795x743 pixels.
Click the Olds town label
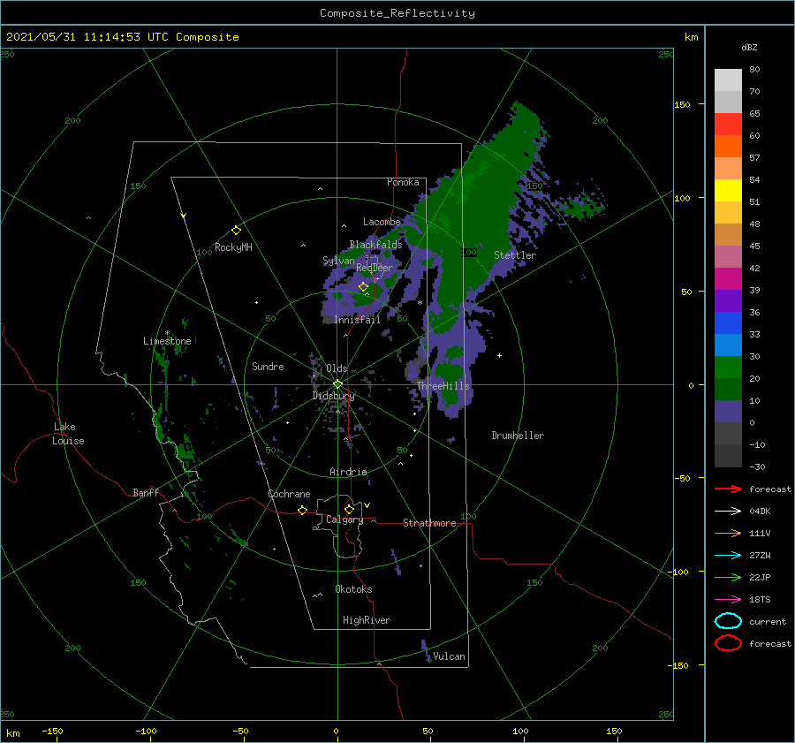[337, 368]
